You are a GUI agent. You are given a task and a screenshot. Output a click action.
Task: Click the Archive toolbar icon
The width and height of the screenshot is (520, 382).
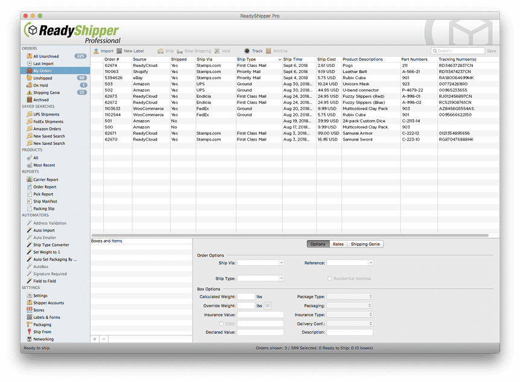click(x=268, y=51)
